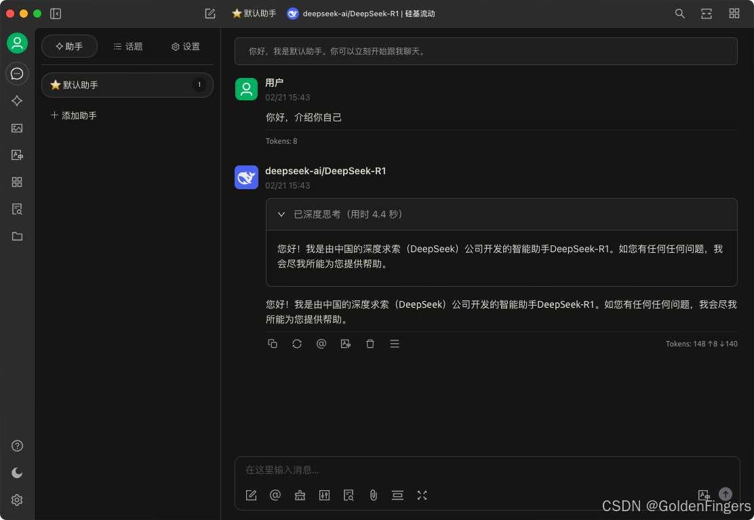The height and width of the screenshot is (520, 754).
Task: Click the @ model mention icon in input toolbar
Action: [x=275, y=495]
